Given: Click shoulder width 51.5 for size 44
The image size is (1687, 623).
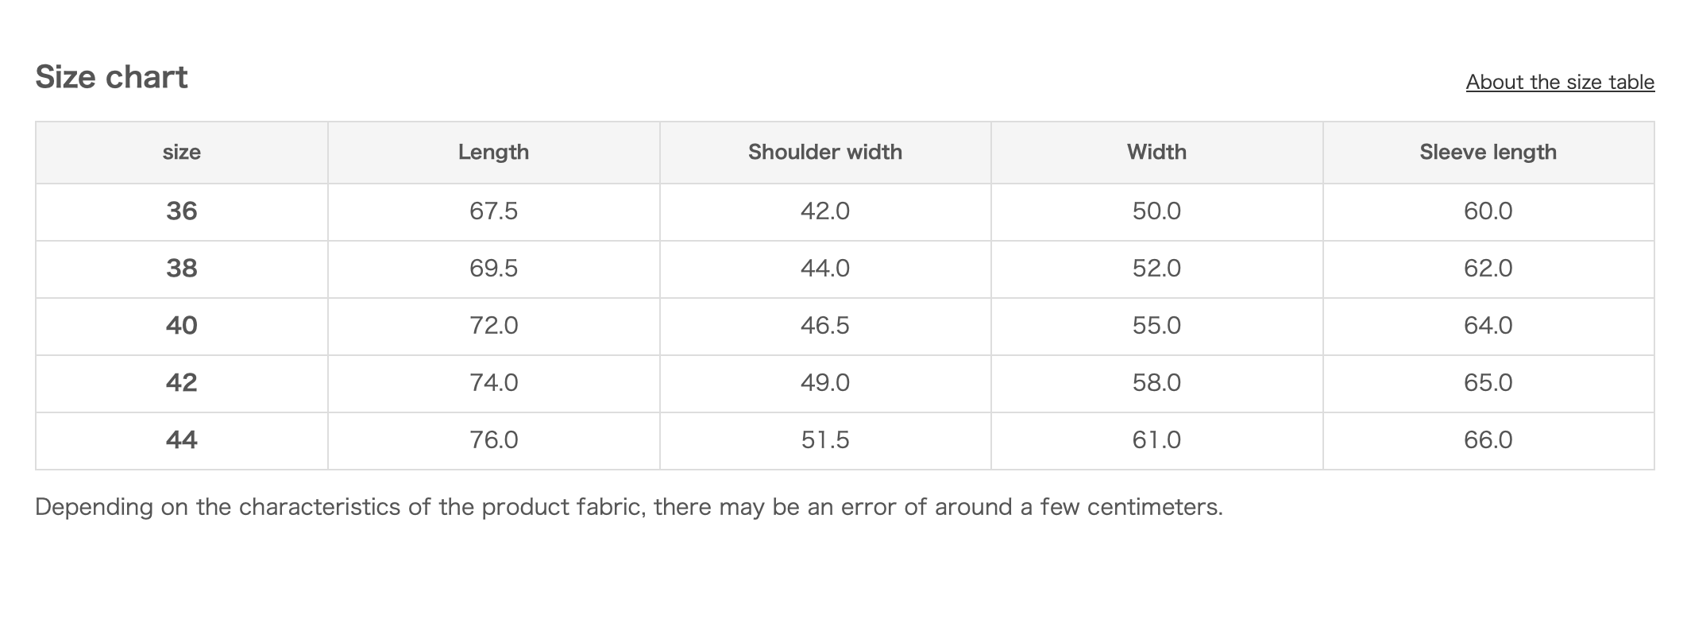Looking at the screenshot, I should (824, 439).
